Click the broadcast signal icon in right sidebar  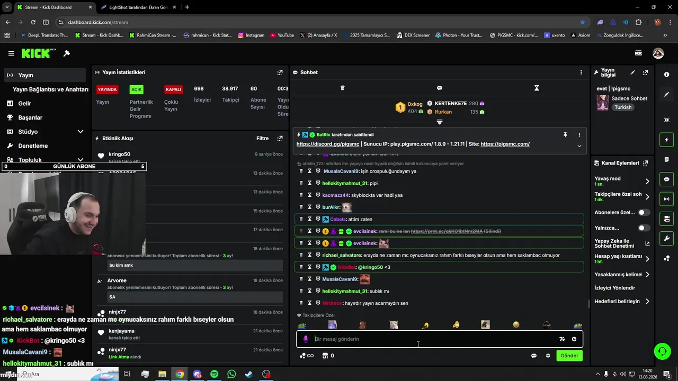[666, 199]
